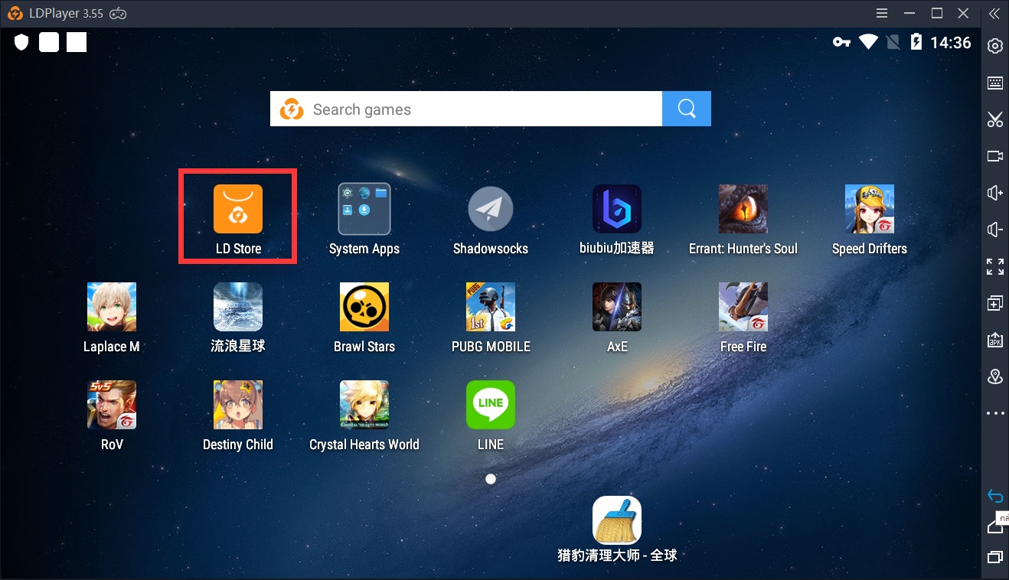This screenshot has height=580, width=1009.
Task: Open the System Apps folder
Action: (x=364, y=209)
